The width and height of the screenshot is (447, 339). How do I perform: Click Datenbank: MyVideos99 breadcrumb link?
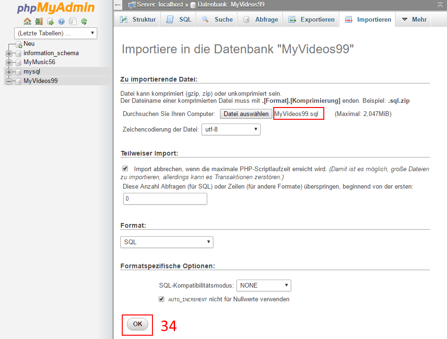pos(231,5)
